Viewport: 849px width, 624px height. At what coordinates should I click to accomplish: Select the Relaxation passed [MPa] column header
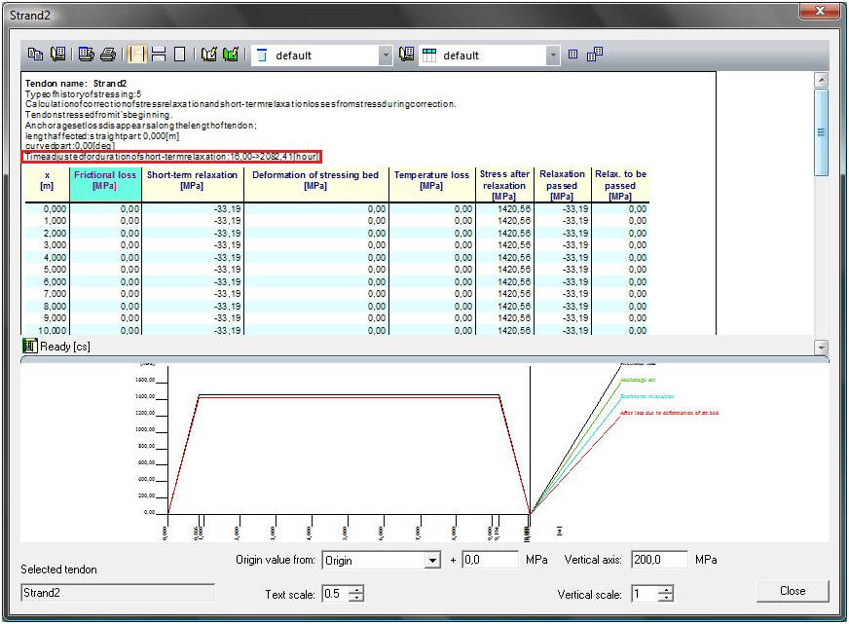tap(562, 185)
